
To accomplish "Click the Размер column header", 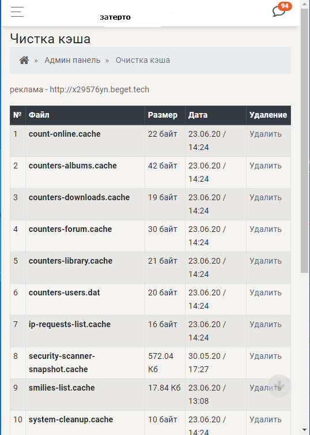I will click(162, 115).
